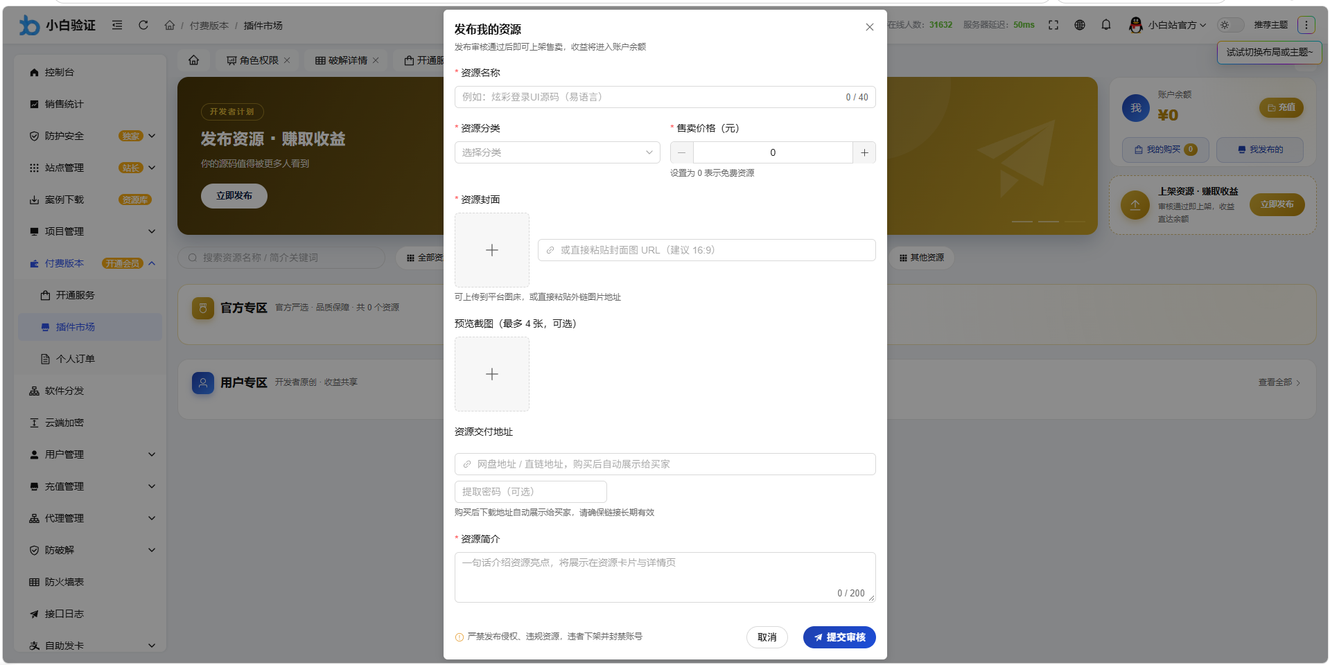1330x665 pixels.
Task: Click the refresh icon in header
Action: pyautogui.click(x=143, y=25)
